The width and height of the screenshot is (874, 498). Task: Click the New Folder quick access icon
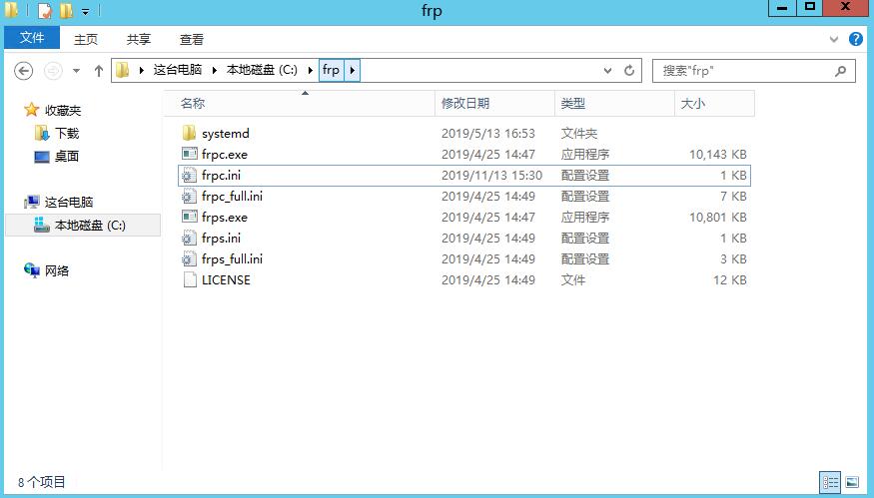point(66,10)
